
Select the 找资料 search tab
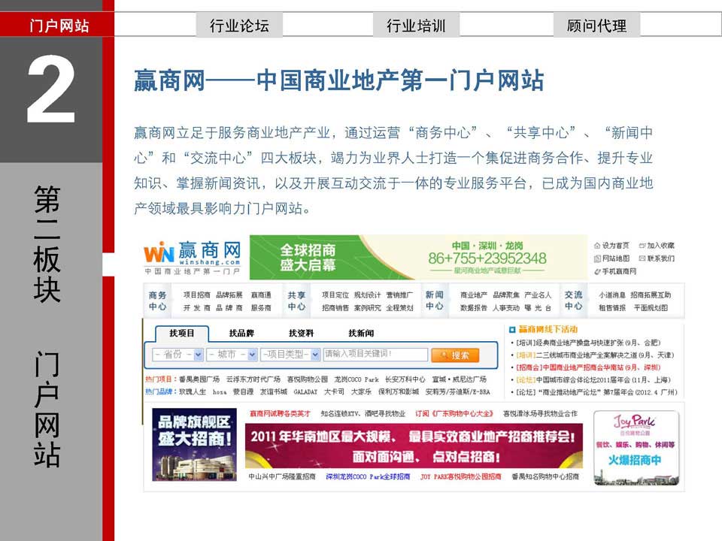click(301, 333)
